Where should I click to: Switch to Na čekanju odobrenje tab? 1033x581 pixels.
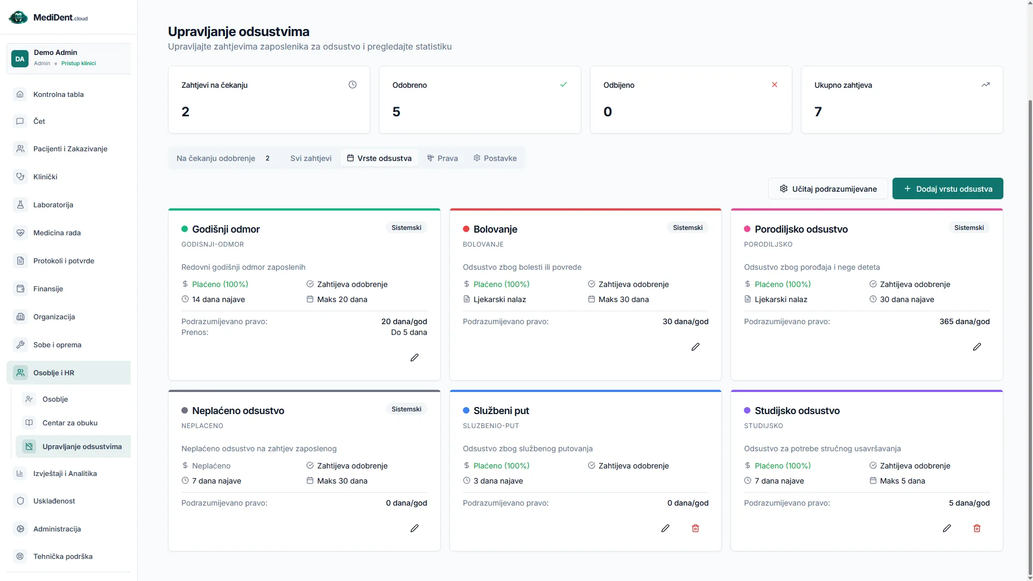[x=224, y=158]
